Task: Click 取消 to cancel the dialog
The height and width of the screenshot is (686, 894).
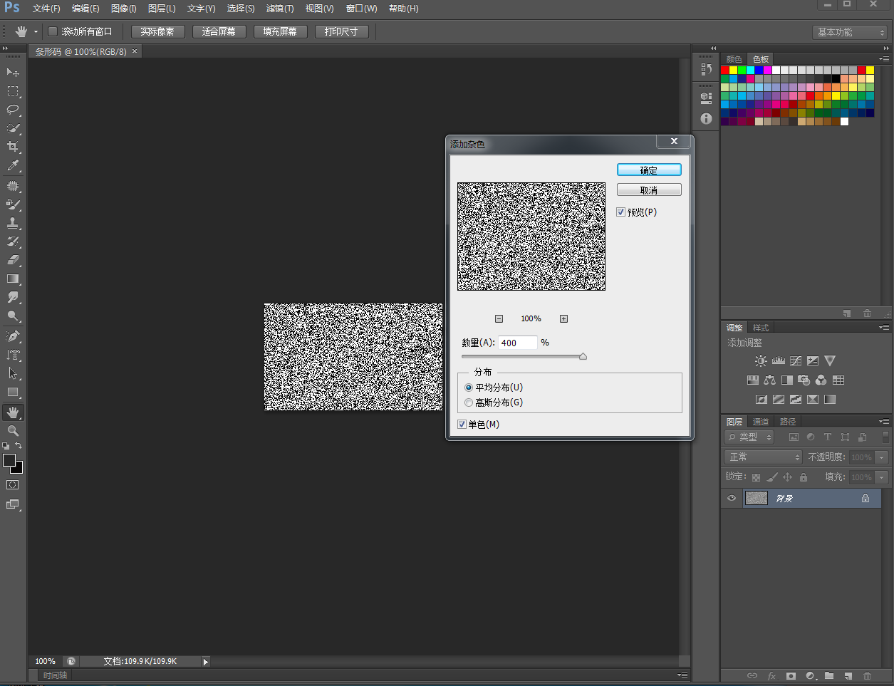Action: tap(648, 190)
